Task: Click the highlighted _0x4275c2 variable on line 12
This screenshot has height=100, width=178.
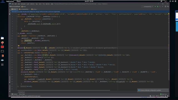Action: 28,41
